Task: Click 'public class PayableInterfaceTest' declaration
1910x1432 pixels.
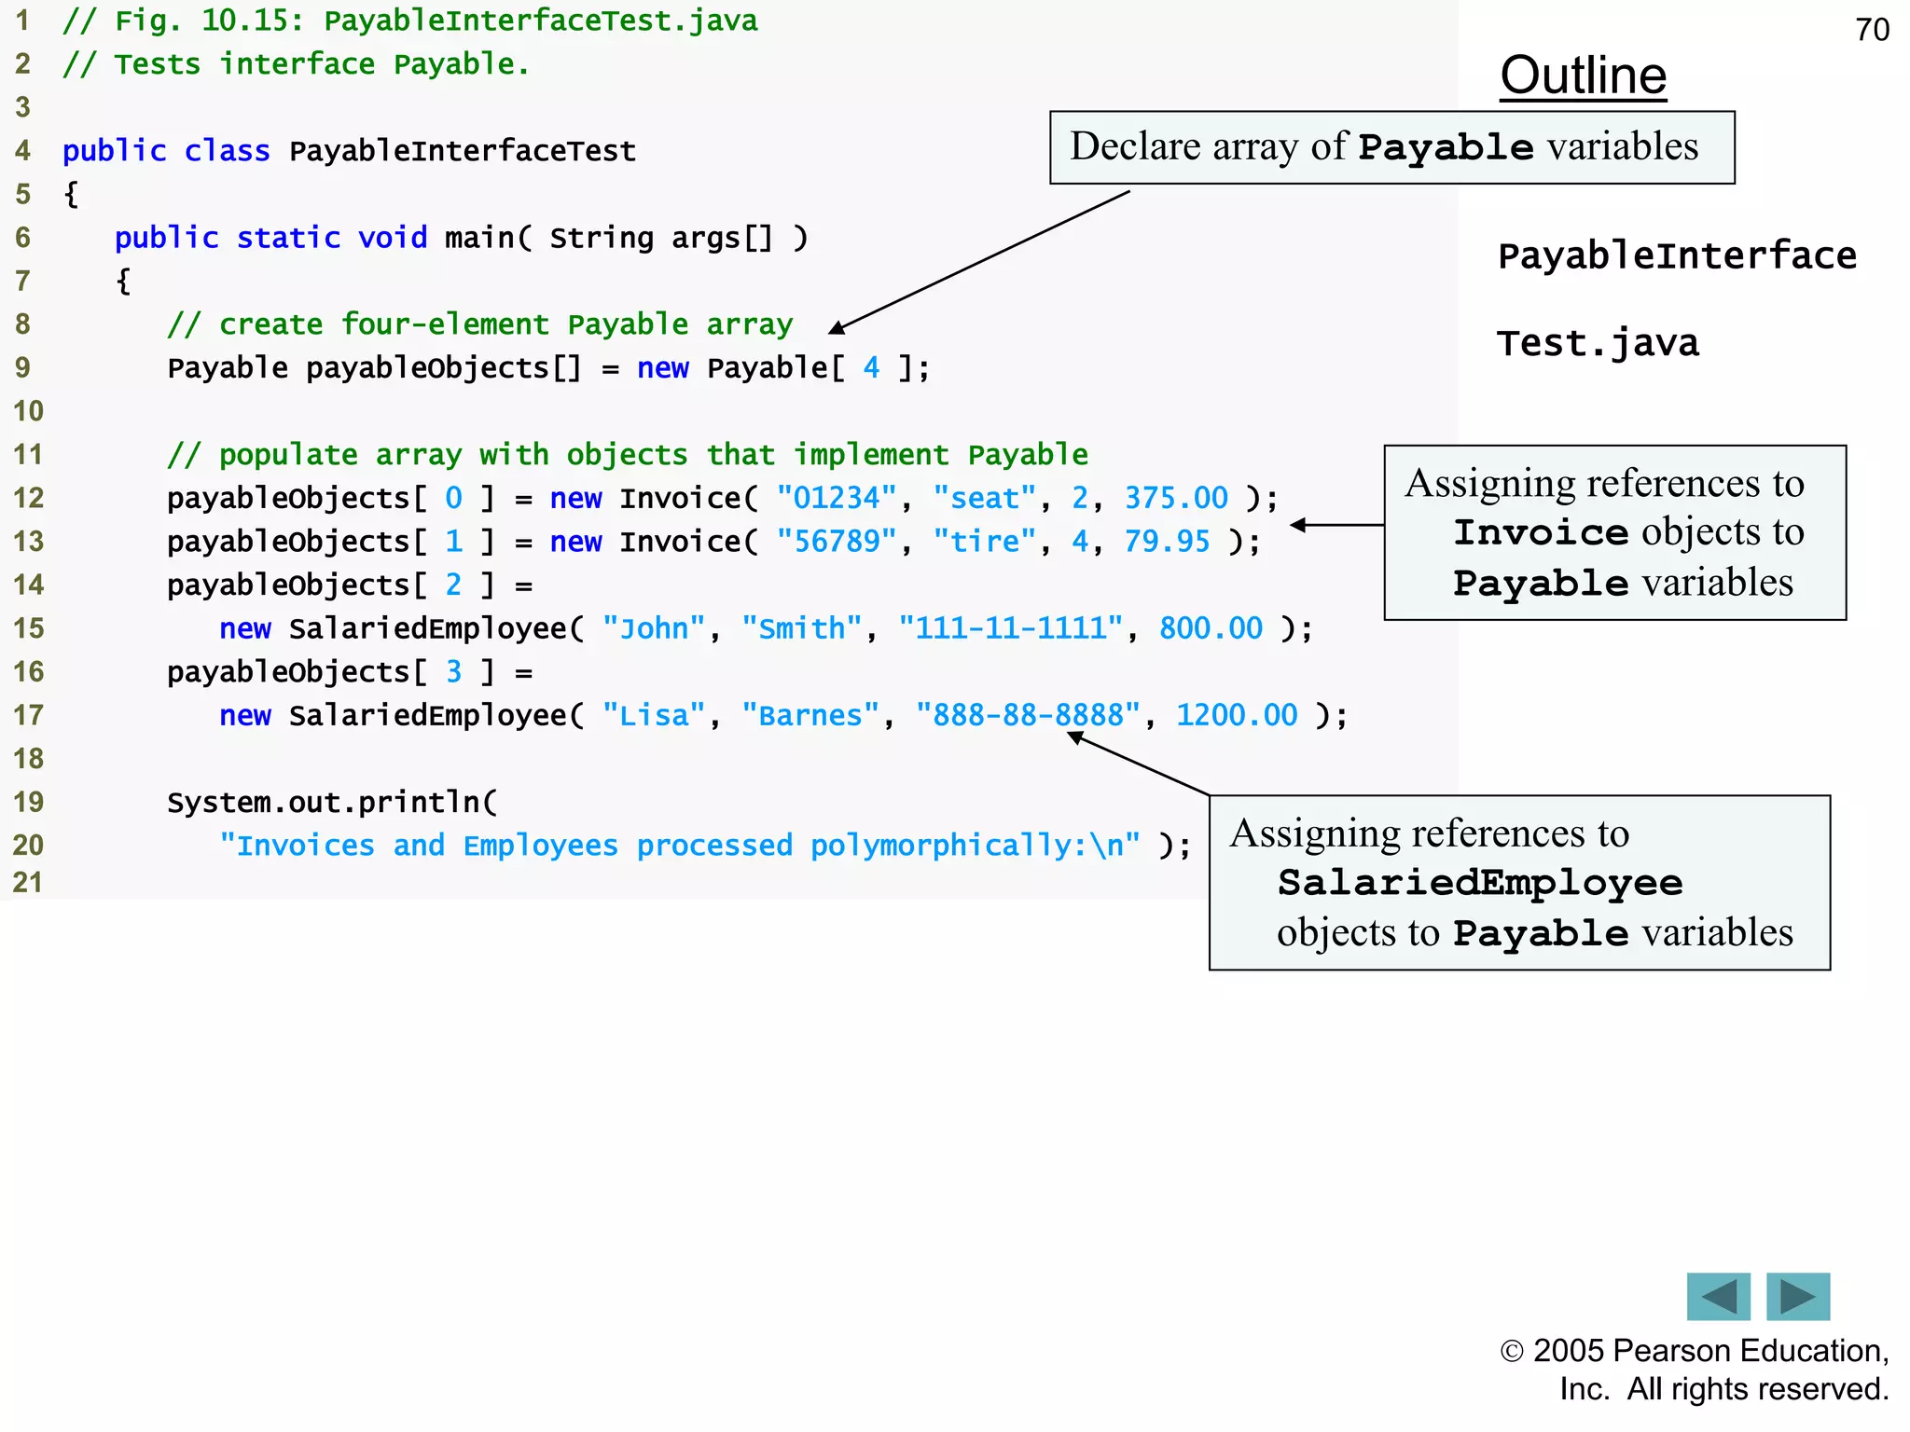Action: pyautogui.click(x=349, y=151)
